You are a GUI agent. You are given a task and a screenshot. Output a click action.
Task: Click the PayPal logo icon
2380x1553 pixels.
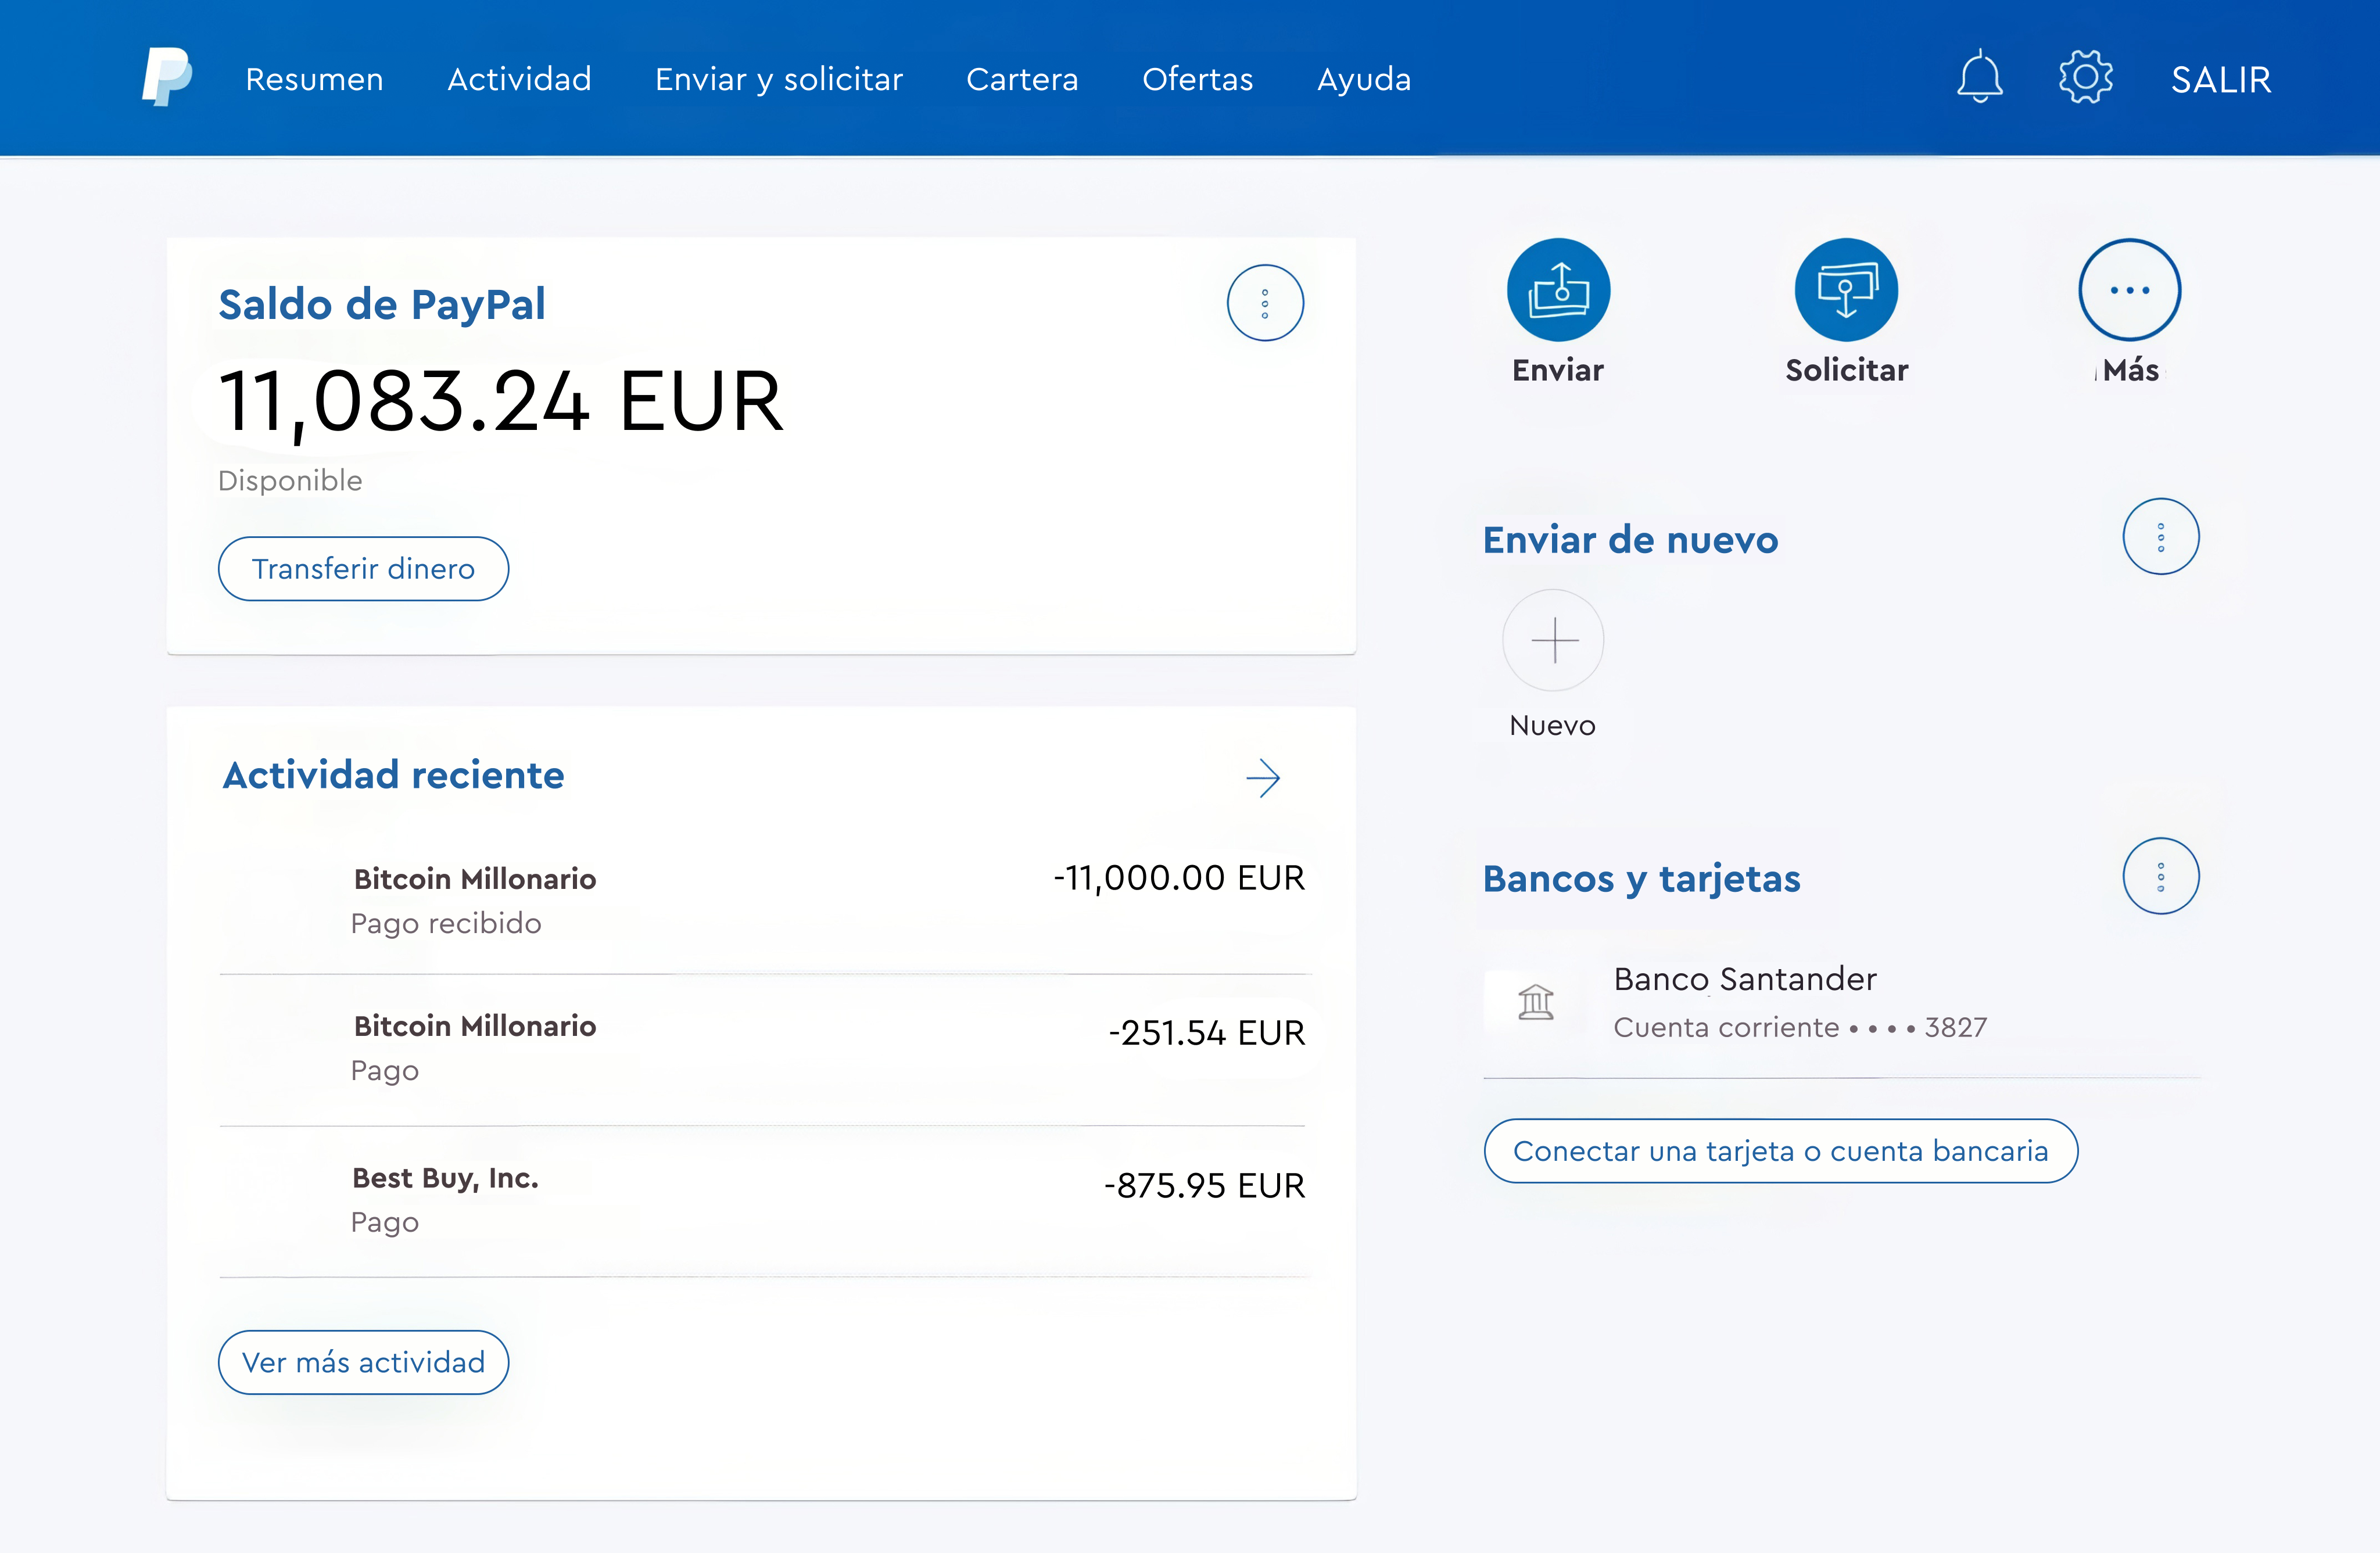pos(167,77)
